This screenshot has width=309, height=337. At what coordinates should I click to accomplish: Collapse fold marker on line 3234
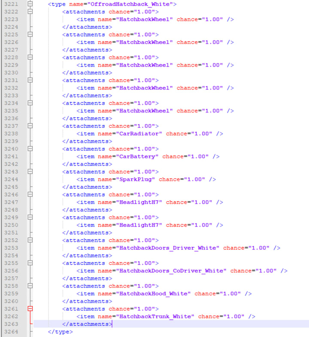point(30,103)
